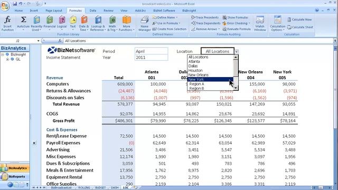Image resolution: width=338 pixels, height=190 pixels.
Task: Save the workbook from quick access toolbar
Action: coord(14,4)
